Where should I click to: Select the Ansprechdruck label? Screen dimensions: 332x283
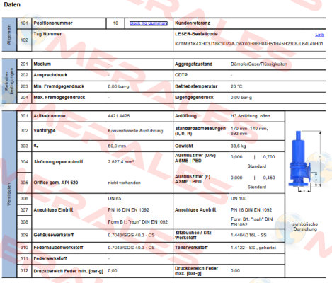coord(50,75)
